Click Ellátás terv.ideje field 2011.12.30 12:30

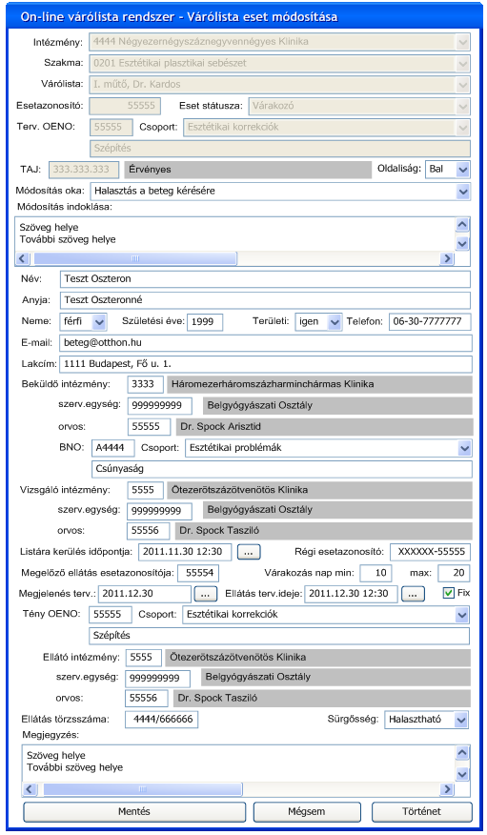351,594
